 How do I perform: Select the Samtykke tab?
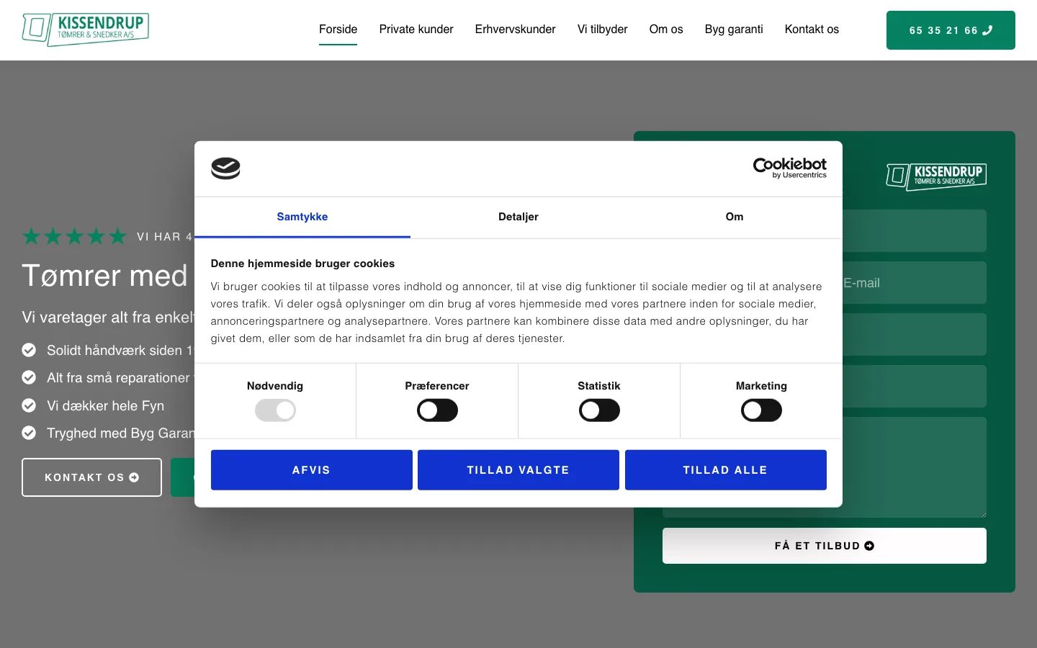click(x=302, y=217)
